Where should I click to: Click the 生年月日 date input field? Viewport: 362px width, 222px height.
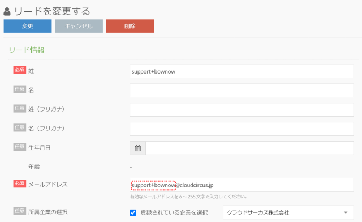249,148
